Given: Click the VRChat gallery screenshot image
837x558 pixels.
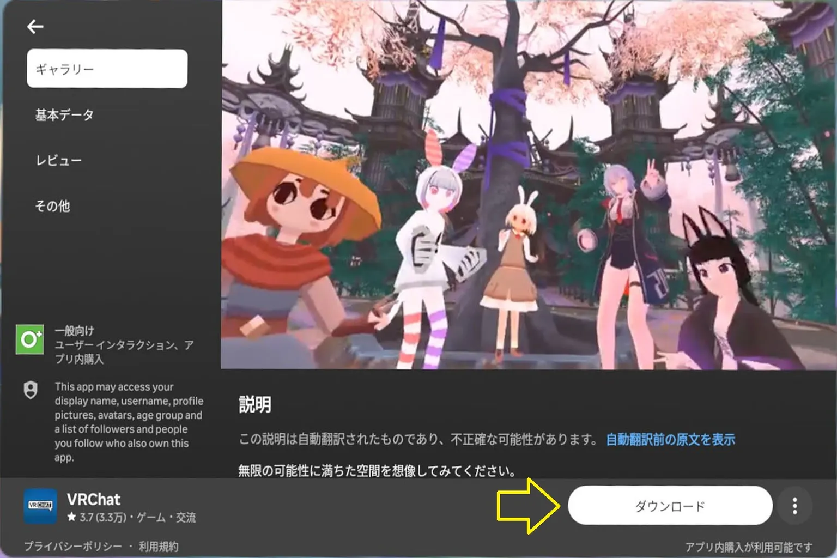Looking at the screenshot, I should (x=529, y=184).
